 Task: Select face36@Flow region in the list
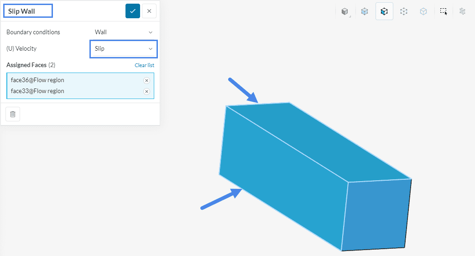point(38,80)
